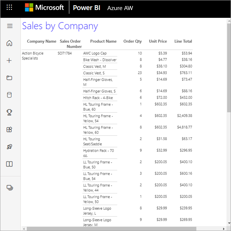Select the Classic Vest, S product
This screenshot has width=231, height=231.
pos(94,73)
